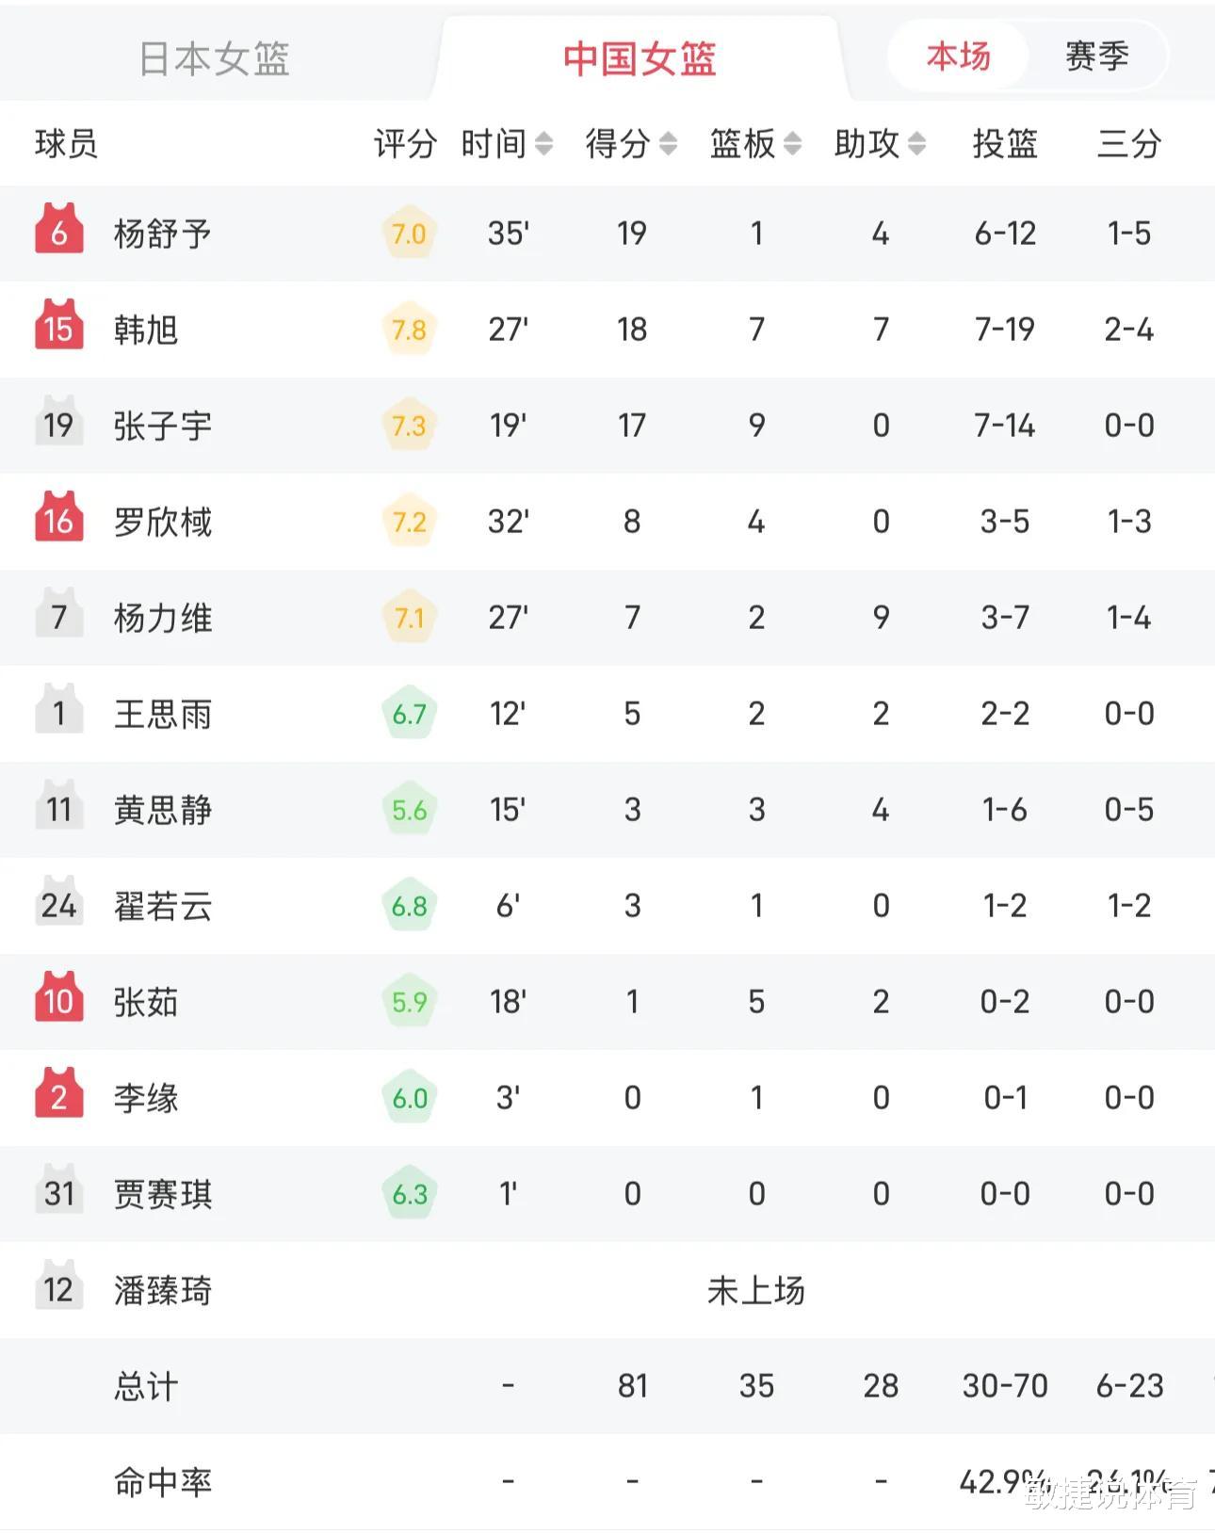
Task: Open player 王思雨's profile
Action: pos(163,715)
